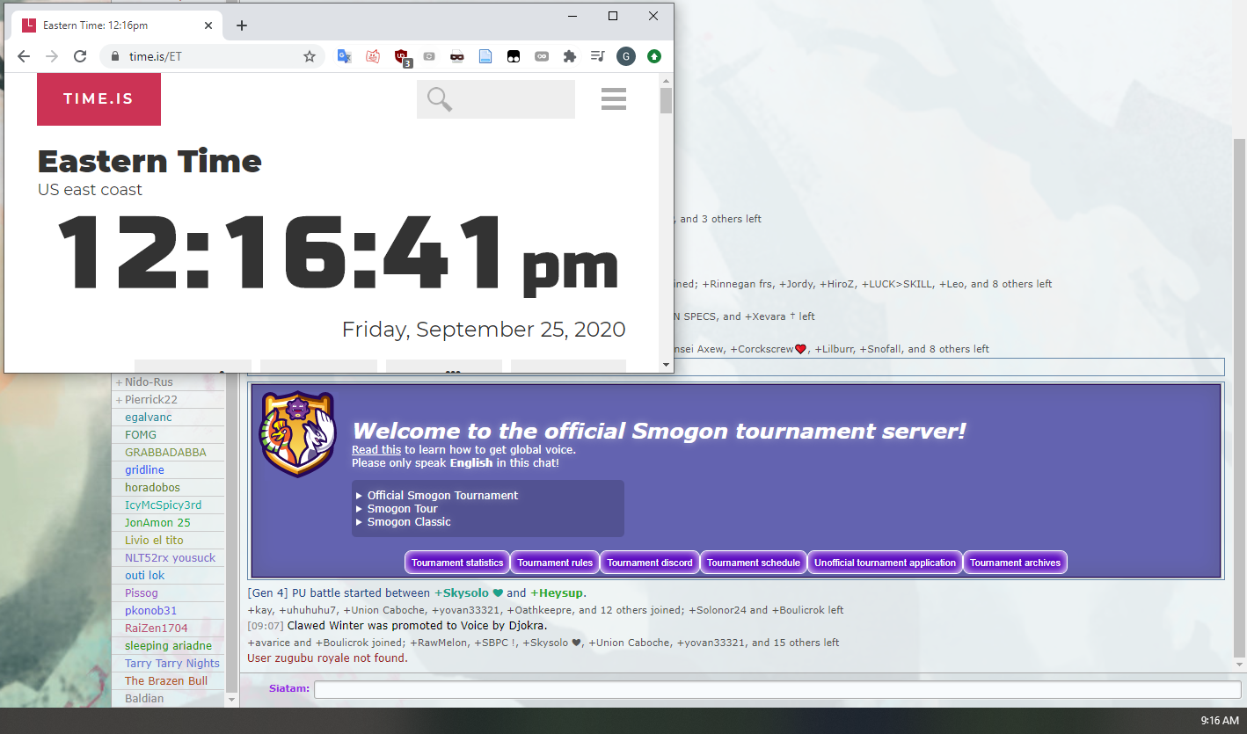Click the TIME.IS logo button

(98, 98)
